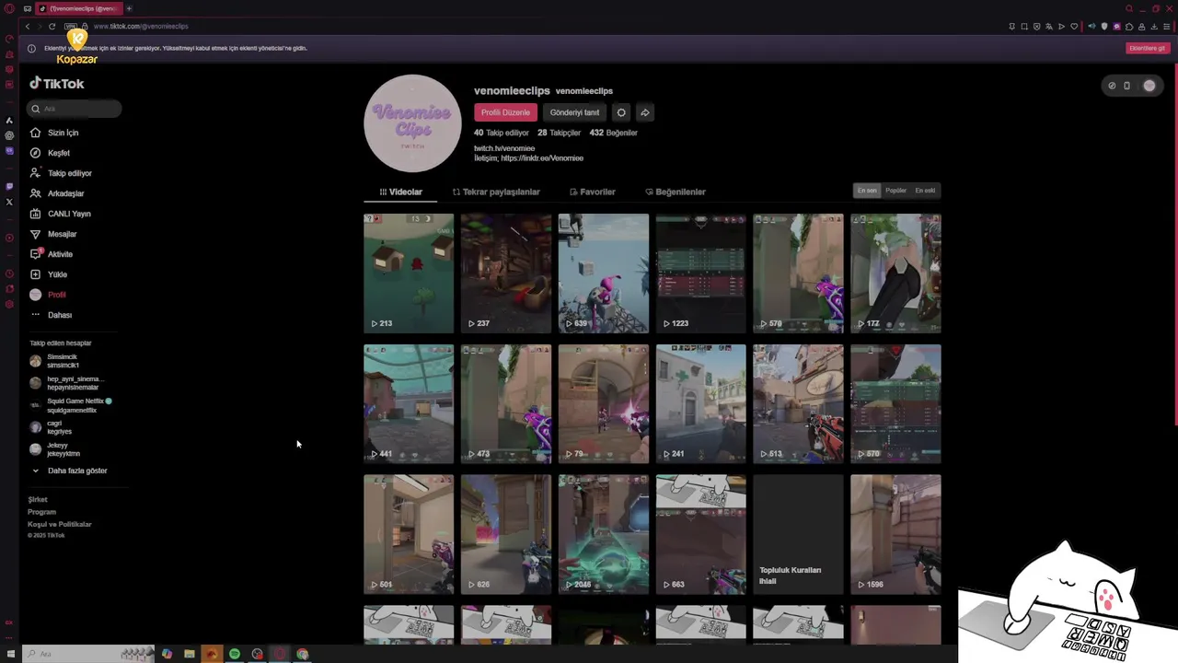The height and width of the screenshot is (663, 1178).
Task: Click the TikTok search field
Action: pos(74,109)
